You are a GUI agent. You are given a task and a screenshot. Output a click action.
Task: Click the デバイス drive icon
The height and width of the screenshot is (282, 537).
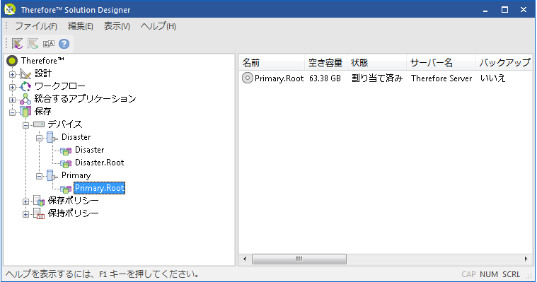pyautogui.click(x=39, y=124)
